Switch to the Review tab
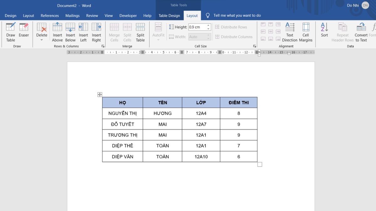This screenshot has height=211, width=376. [x=92, y=16]
